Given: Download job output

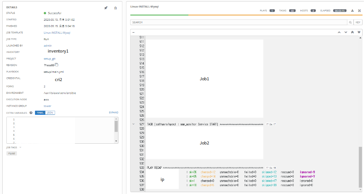Looking at the screenshot, I should coord(352,11).
